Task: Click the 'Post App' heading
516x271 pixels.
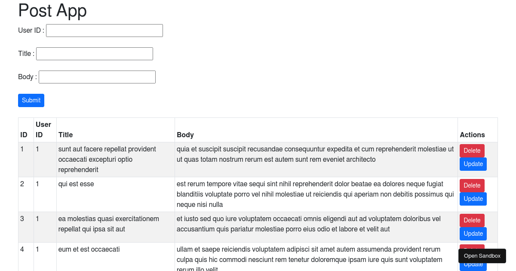Action: tap(52, 11)
